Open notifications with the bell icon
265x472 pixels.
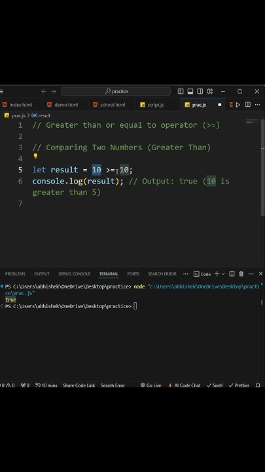(x=258, y=385)
